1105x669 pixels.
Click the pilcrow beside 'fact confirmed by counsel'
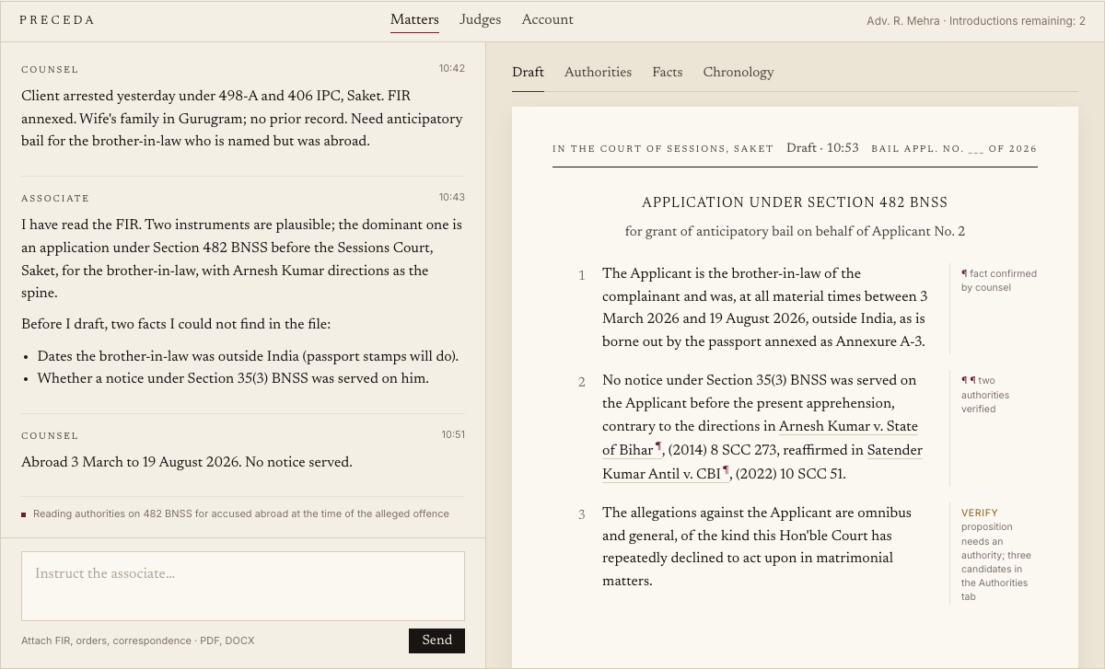coord(964,273)
